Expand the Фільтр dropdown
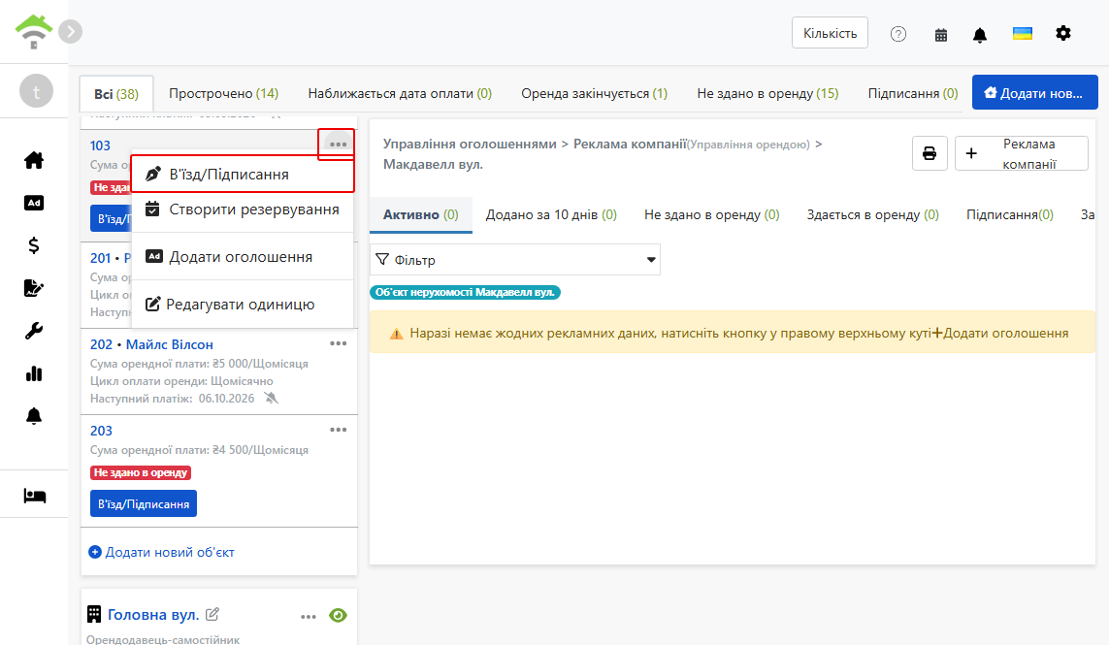This screenshot has height=645, width=1109. coord(515,260)
